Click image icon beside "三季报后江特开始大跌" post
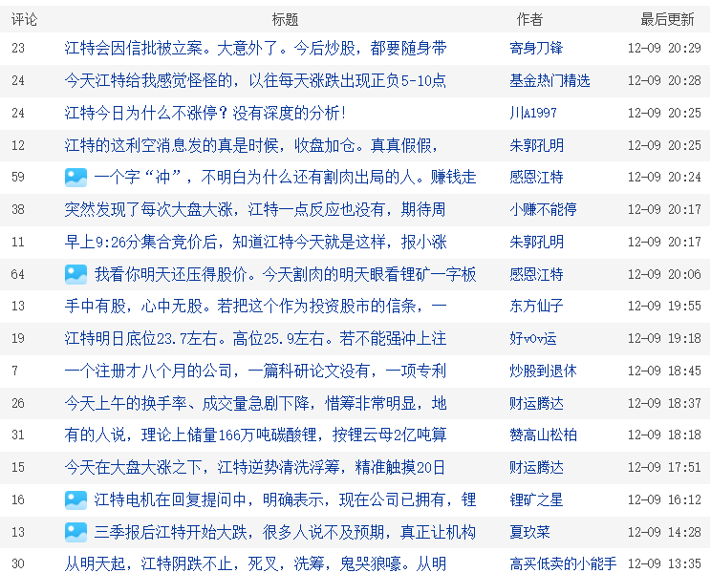 (x=75, y=532)
